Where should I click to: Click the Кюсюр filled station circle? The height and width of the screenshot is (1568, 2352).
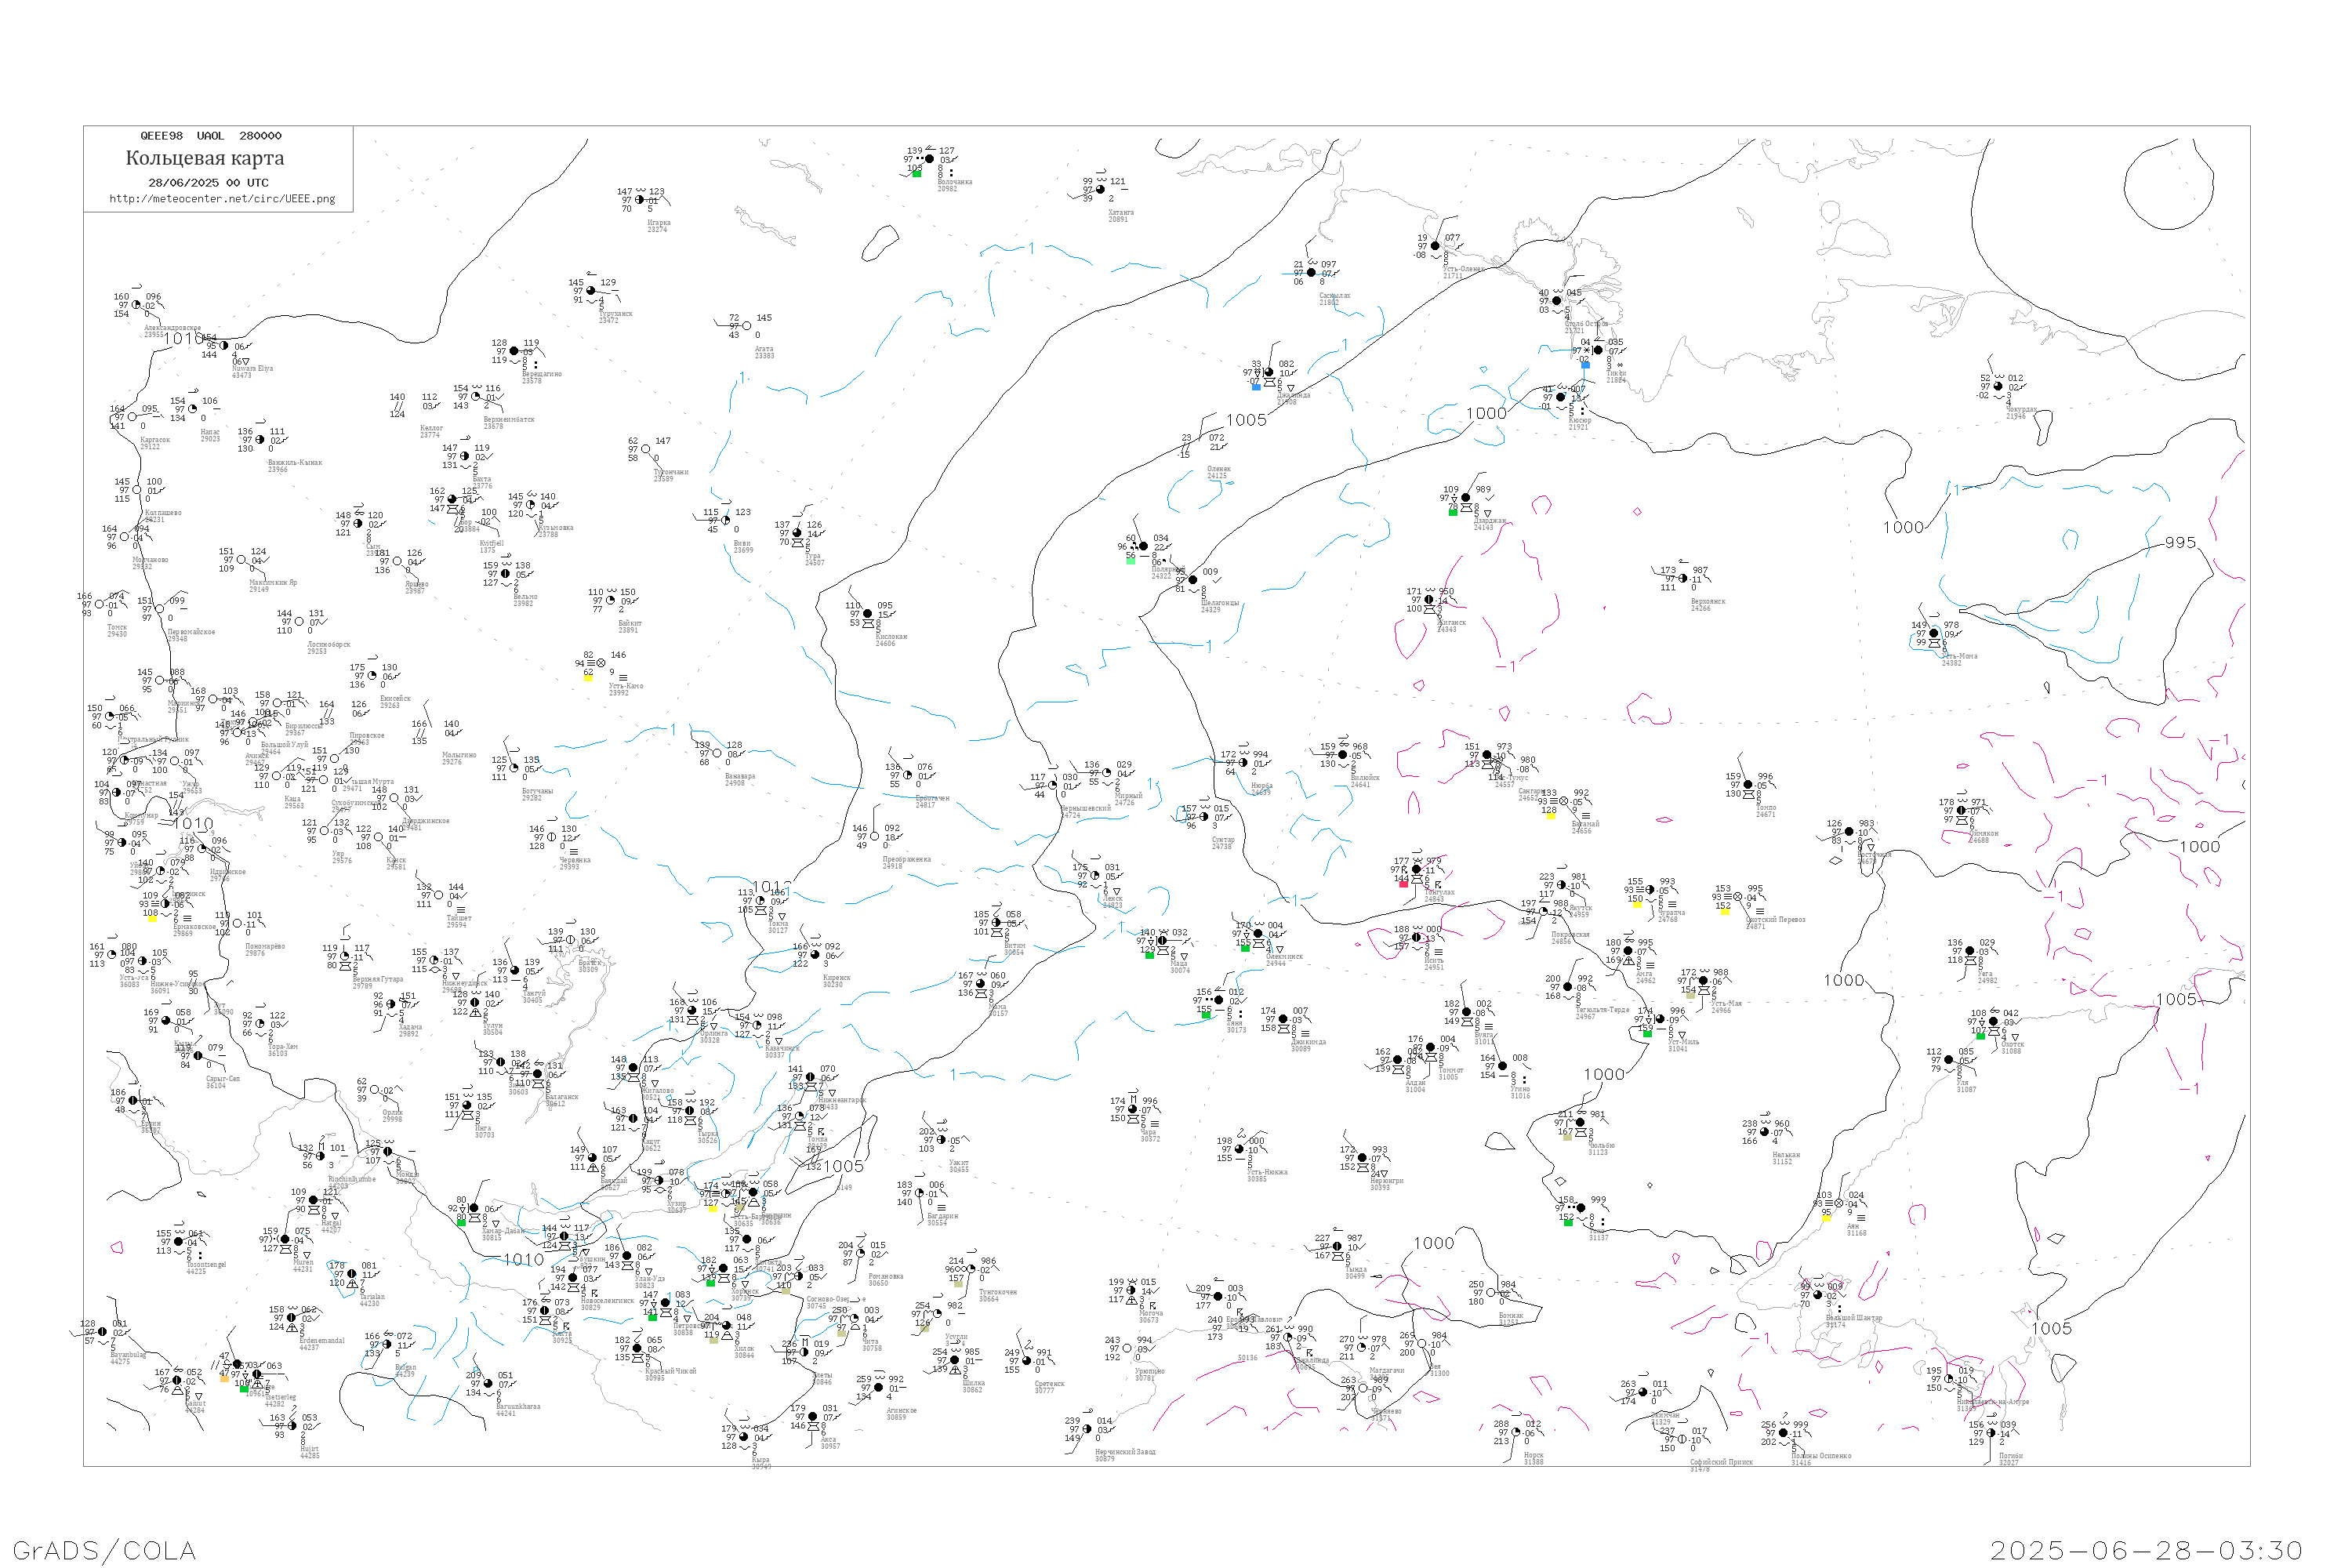1561,397
